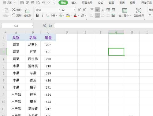153x116 pixels.
Task: Click the fx insert function icon
Action: tap(50, 26)
